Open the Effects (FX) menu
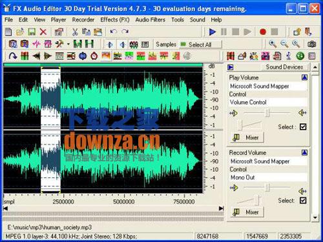 coord(115,20)
